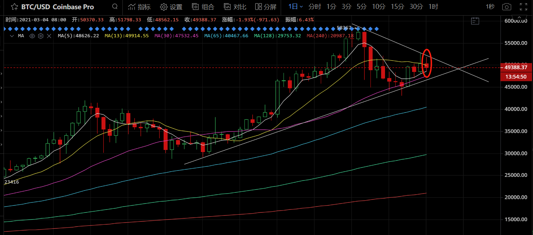
Task: Click the MA(65):40467.66 legend value
Action: click(226, 36)
